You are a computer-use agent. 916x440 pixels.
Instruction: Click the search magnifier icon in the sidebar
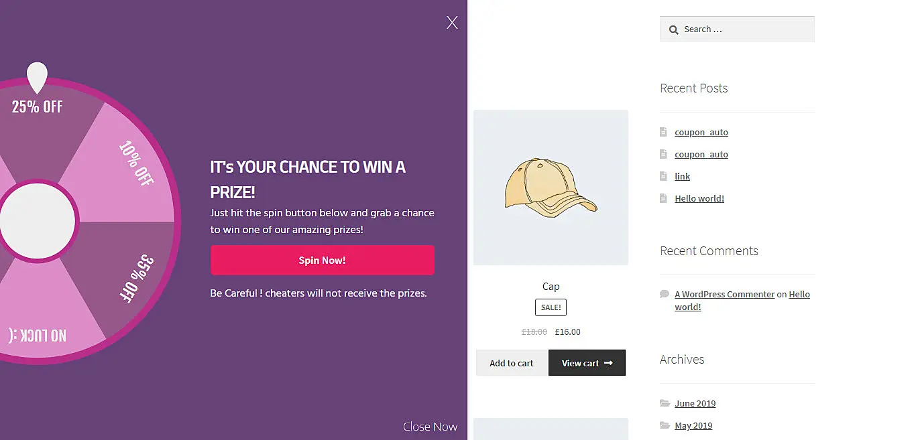coord(673,29)
